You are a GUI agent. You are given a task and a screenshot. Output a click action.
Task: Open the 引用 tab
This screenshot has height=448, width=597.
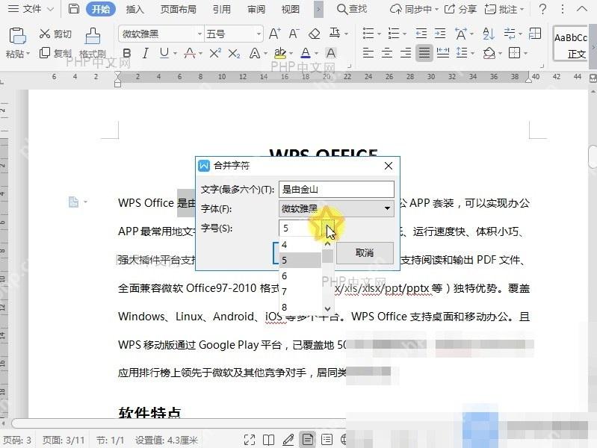(222, 9)
